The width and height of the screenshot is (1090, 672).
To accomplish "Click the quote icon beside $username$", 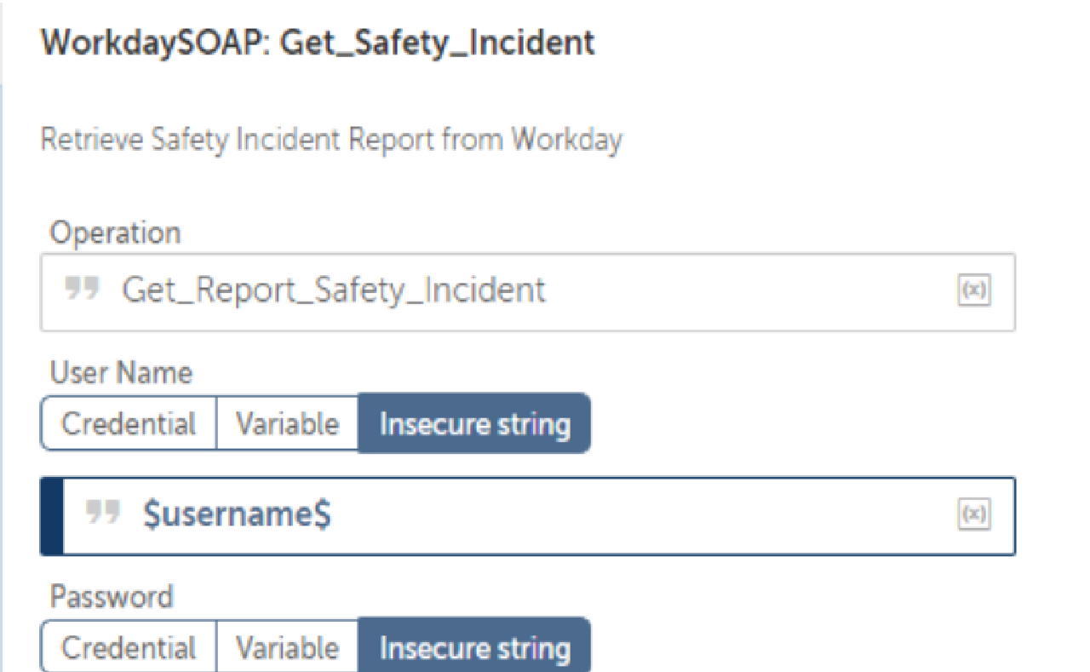I will (102, 514).
